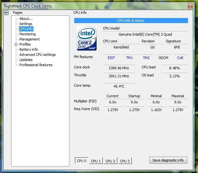Image resolution: width=198 pixels, height=173 pixels.
Task: Click the 2399.96 MHz core clock value
Action: pos(119,68)
